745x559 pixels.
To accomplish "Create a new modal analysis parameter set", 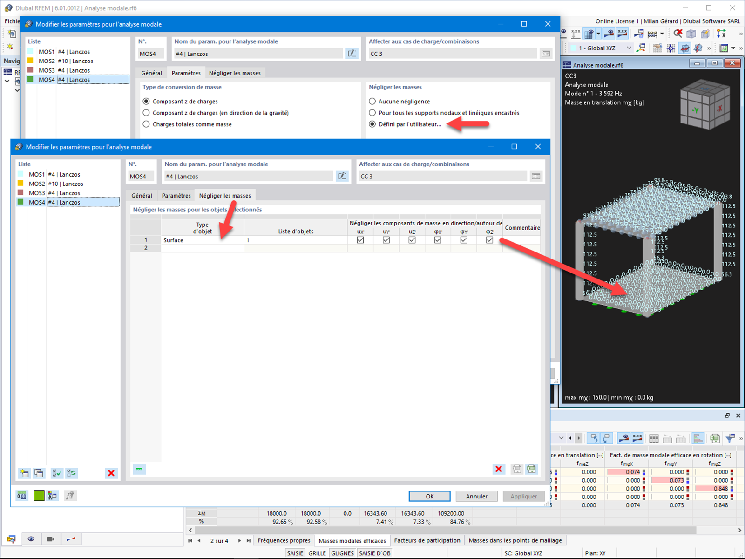I will pyautogui.click(x=24, y=473).
